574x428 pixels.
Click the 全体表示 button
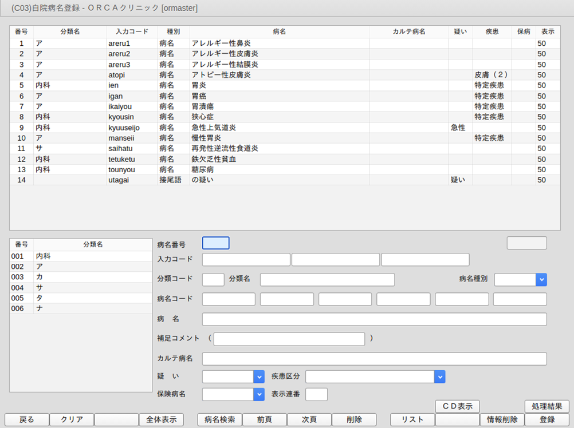tap(161, 419)
